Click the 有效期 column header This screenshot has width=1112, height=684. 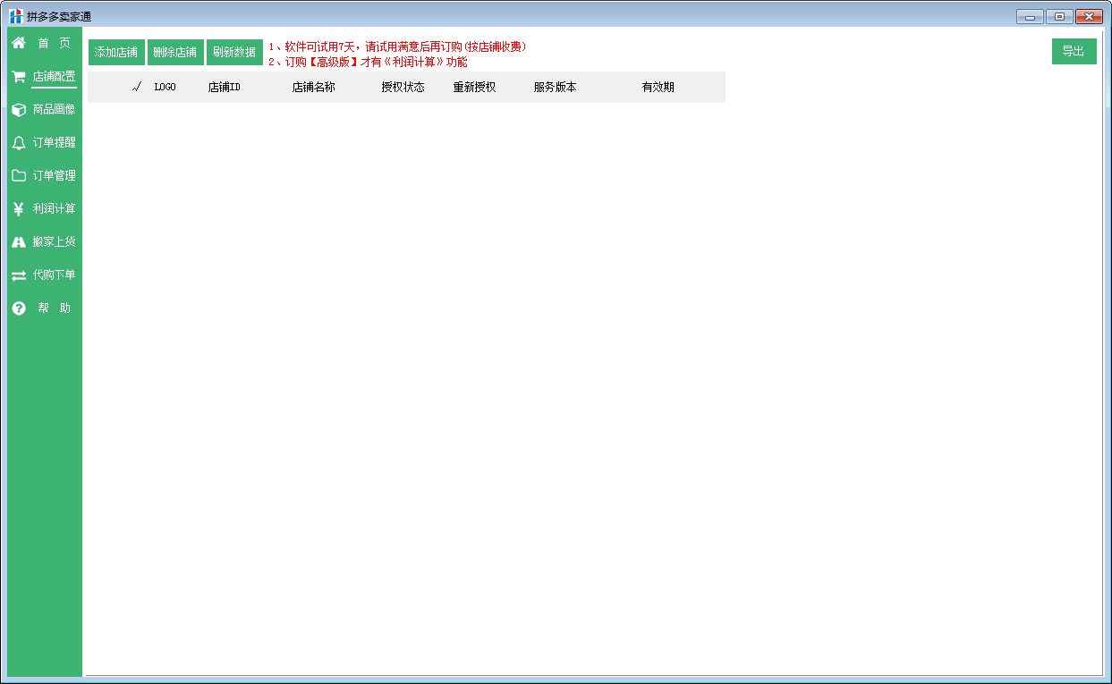[658, 88]
